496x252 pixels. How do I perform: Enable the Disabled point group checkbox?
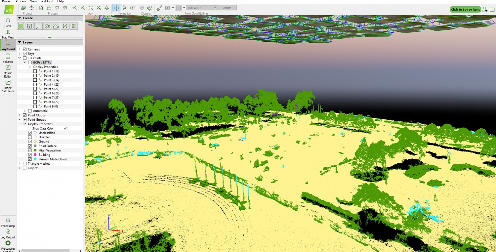[30, 137]
